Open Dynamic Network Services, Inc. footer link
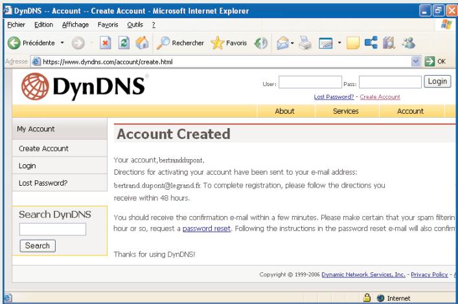This screenshot has height=304, width=458. click(x=363, y=274)
